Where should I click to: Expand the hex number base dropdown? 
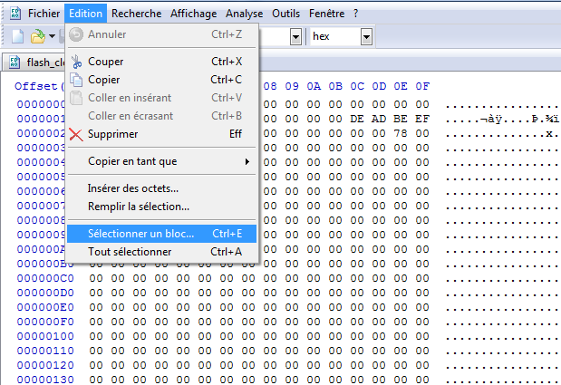366,37
